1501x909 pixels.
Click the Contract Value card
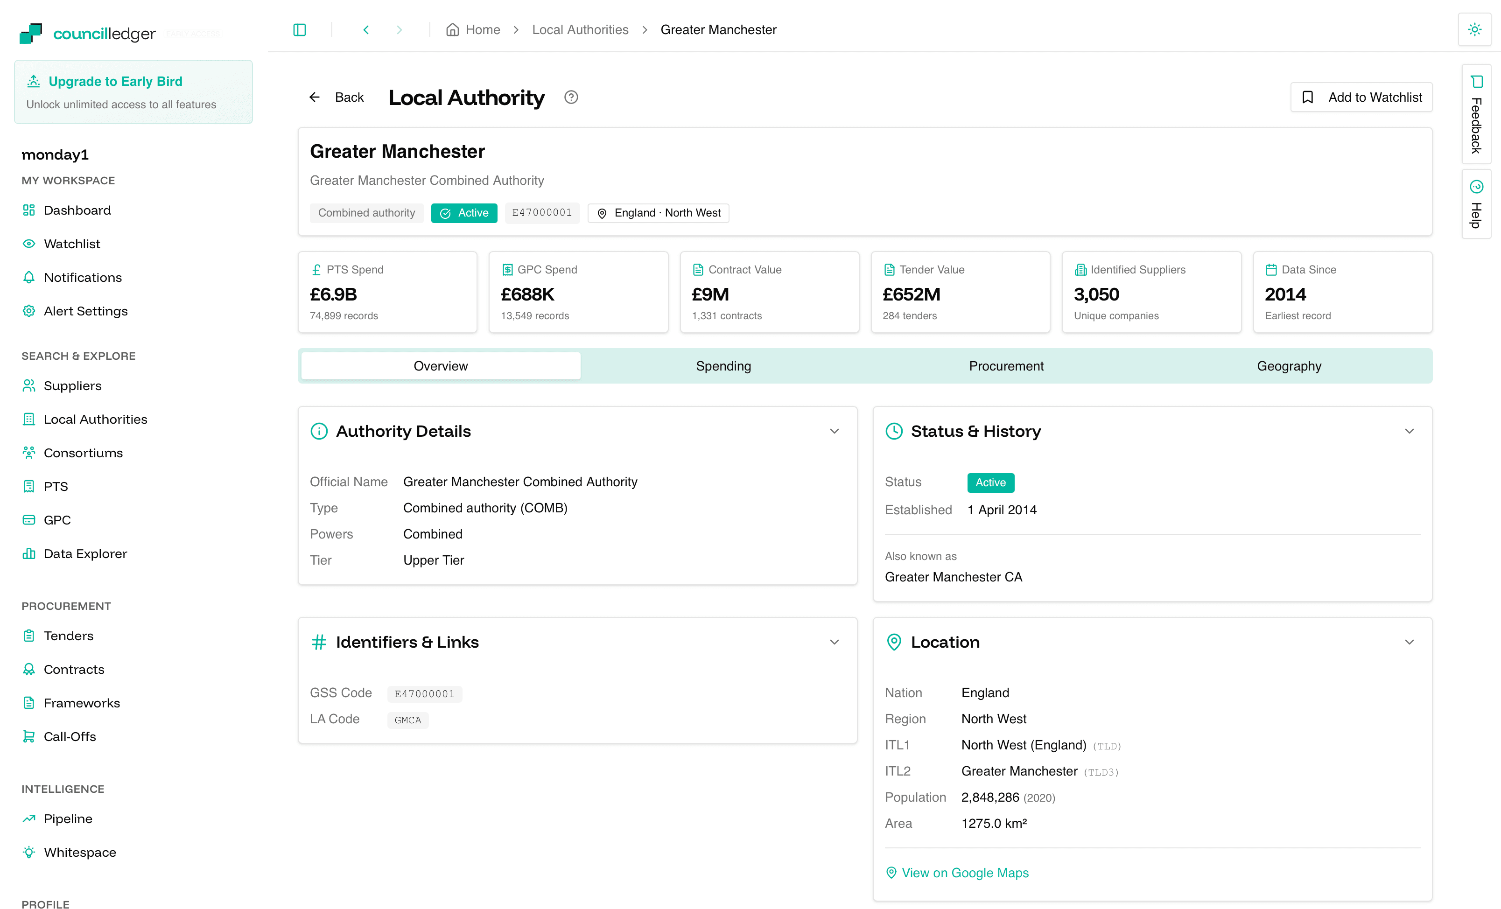point(769,293)
